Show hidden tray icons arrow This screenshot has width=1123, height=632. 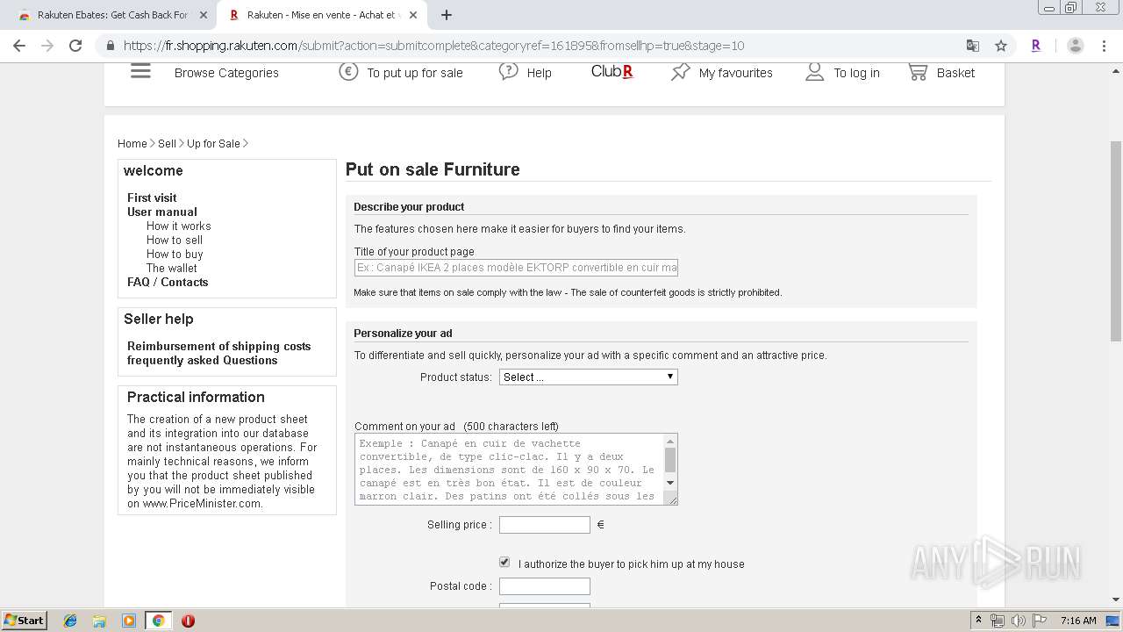pyautogui.click(x=978, y=621)
